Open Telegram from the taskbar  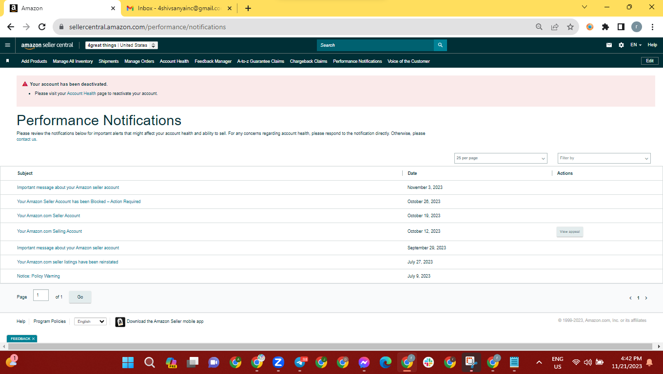pos(301,362)
